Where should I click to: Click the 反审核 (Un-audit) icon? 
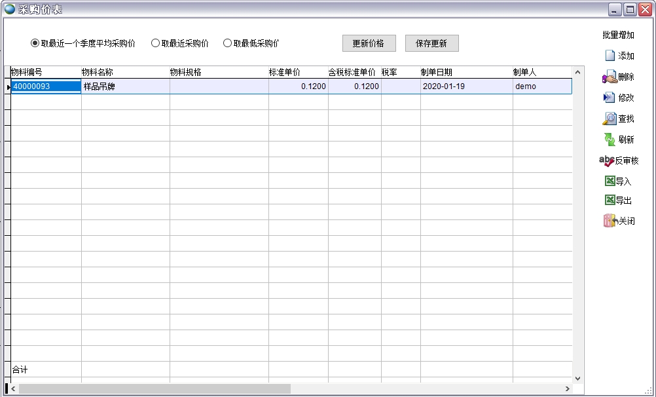pos(618,160)
